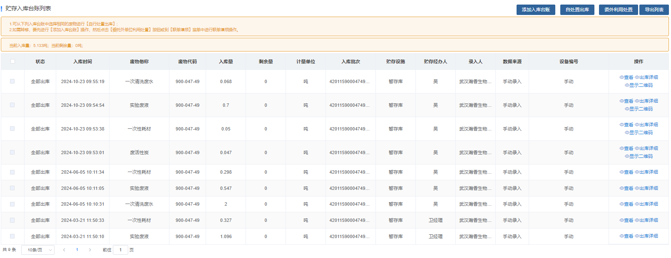Click the 废物俗称 column header
The height and width of the screenshot is (258, 671).
click(139, 61)
